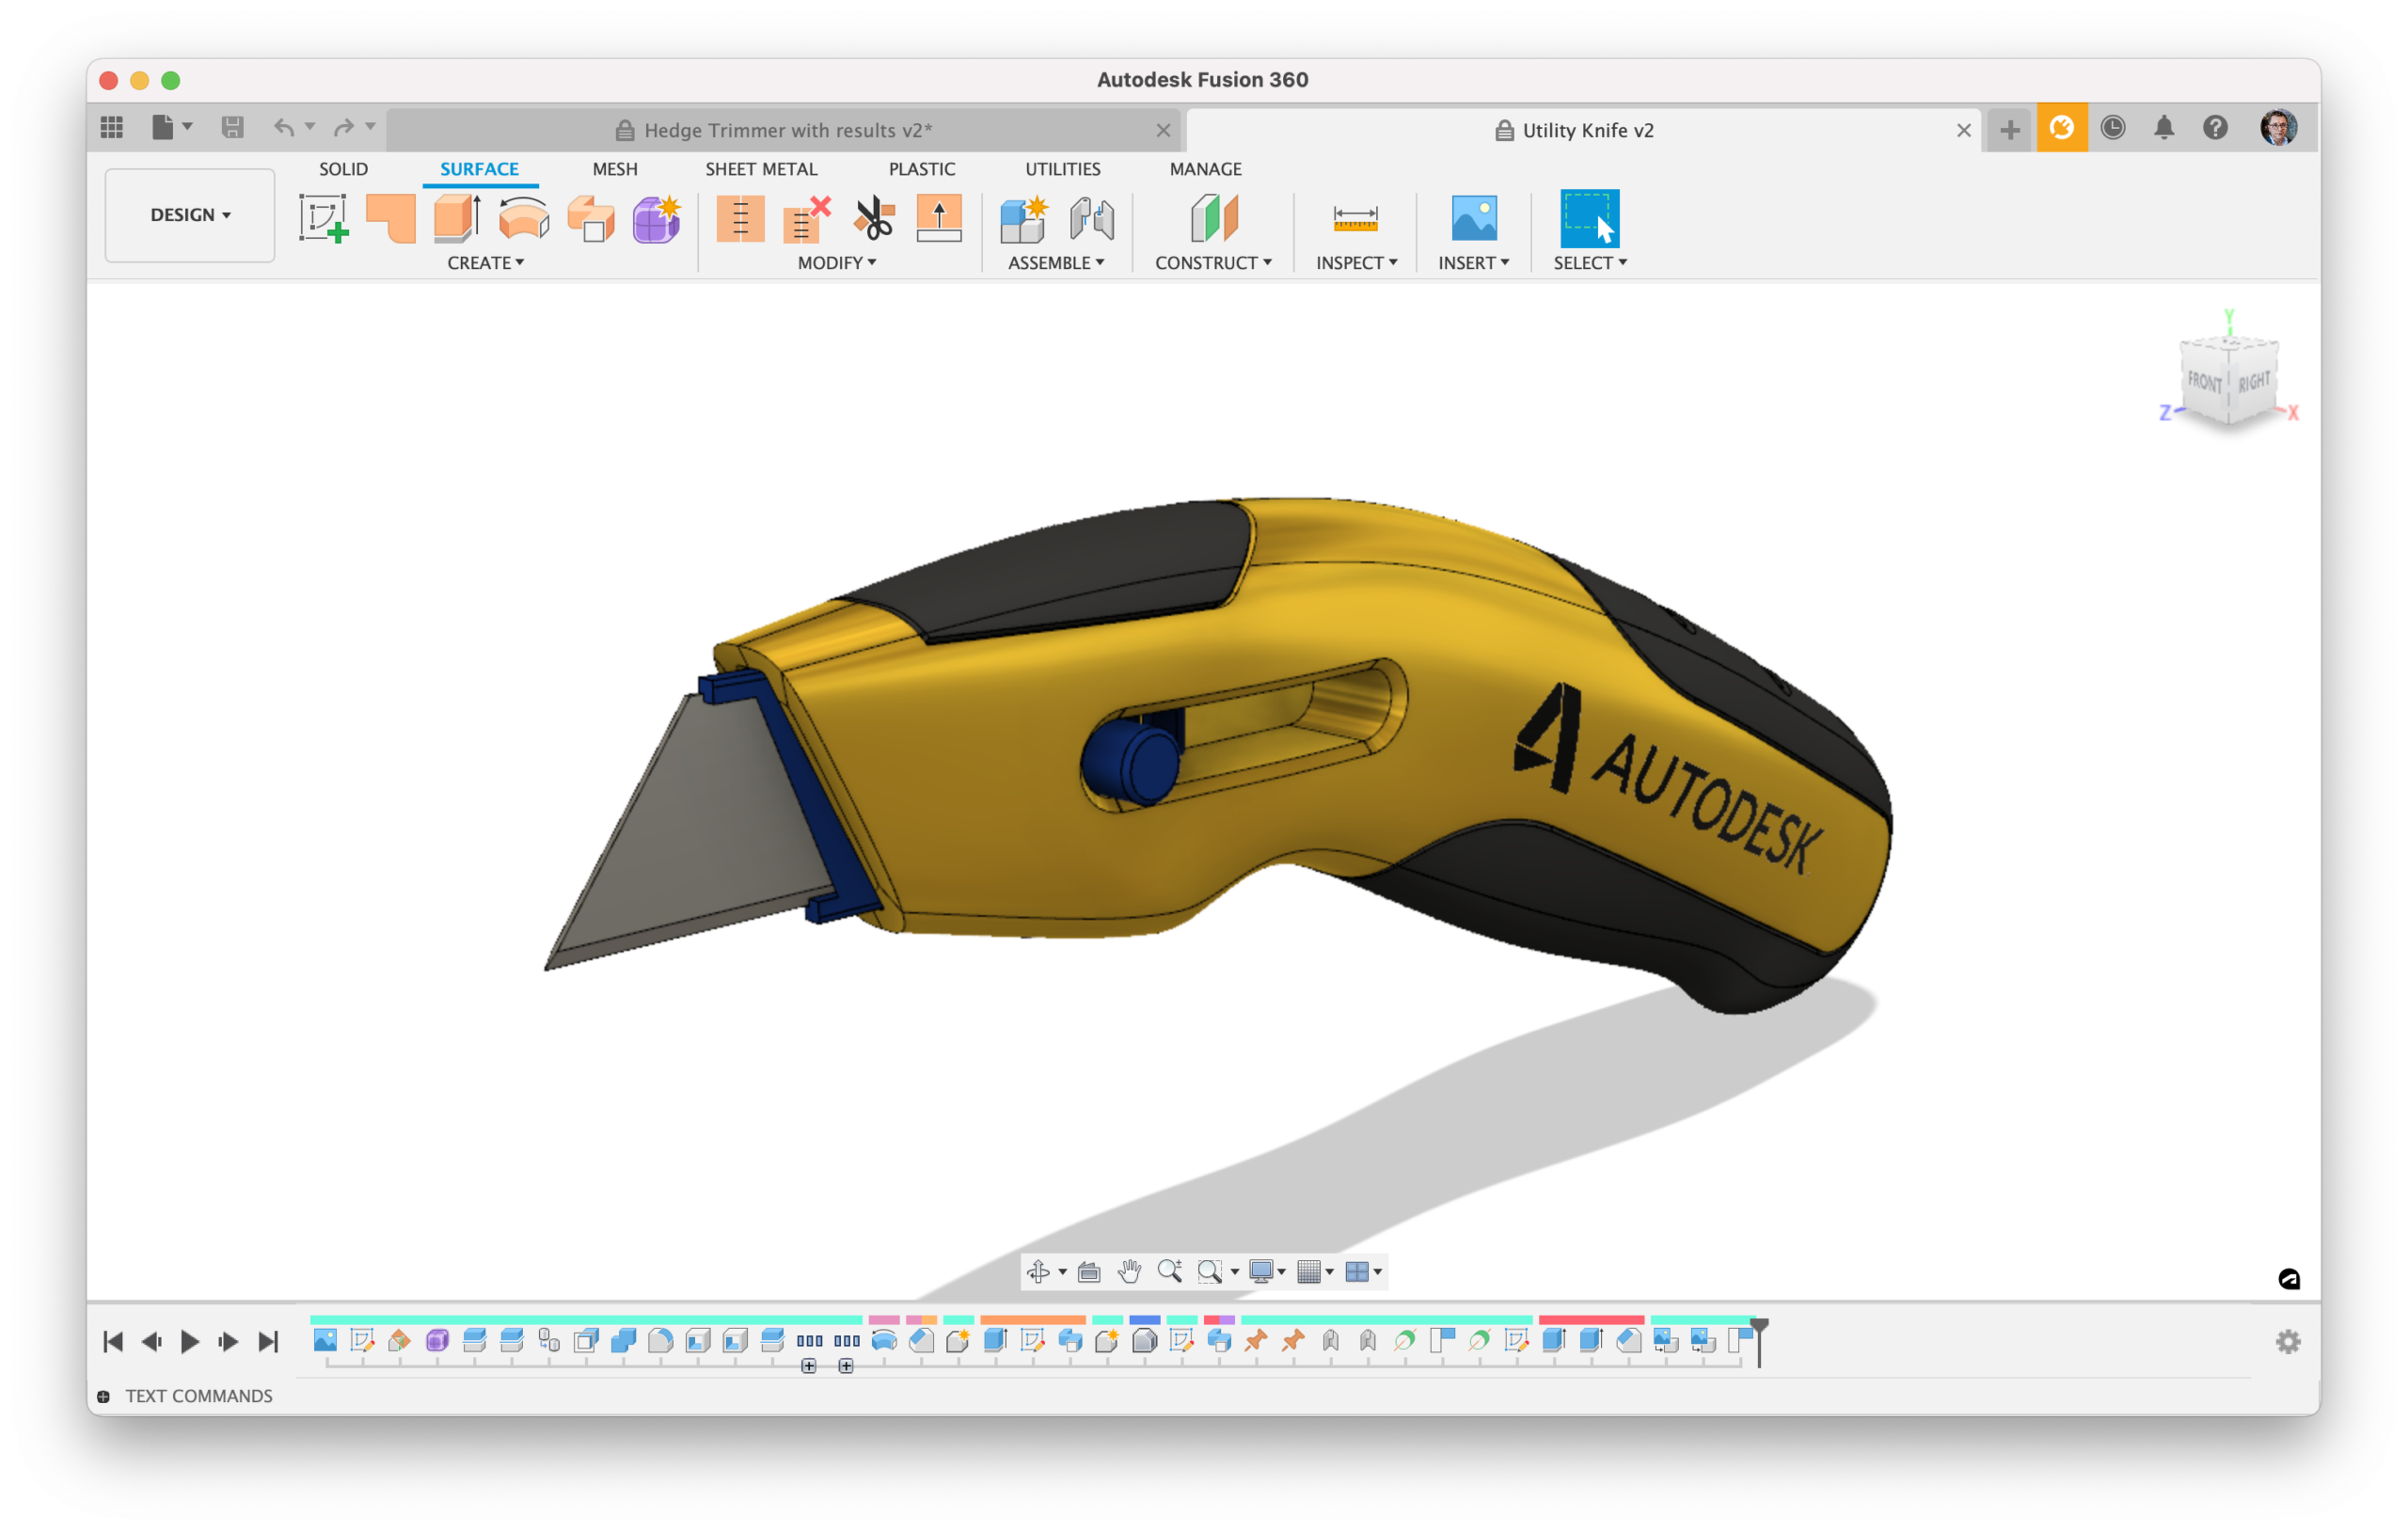The width and height of the screenshot is (2408, 1531).
Task: Close the Utility Knife v2 document tab
Action: click(x=1963, y=130)
